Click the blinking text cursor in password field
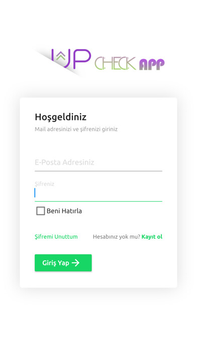Screen dimensions: 197x349 [35, 193]
